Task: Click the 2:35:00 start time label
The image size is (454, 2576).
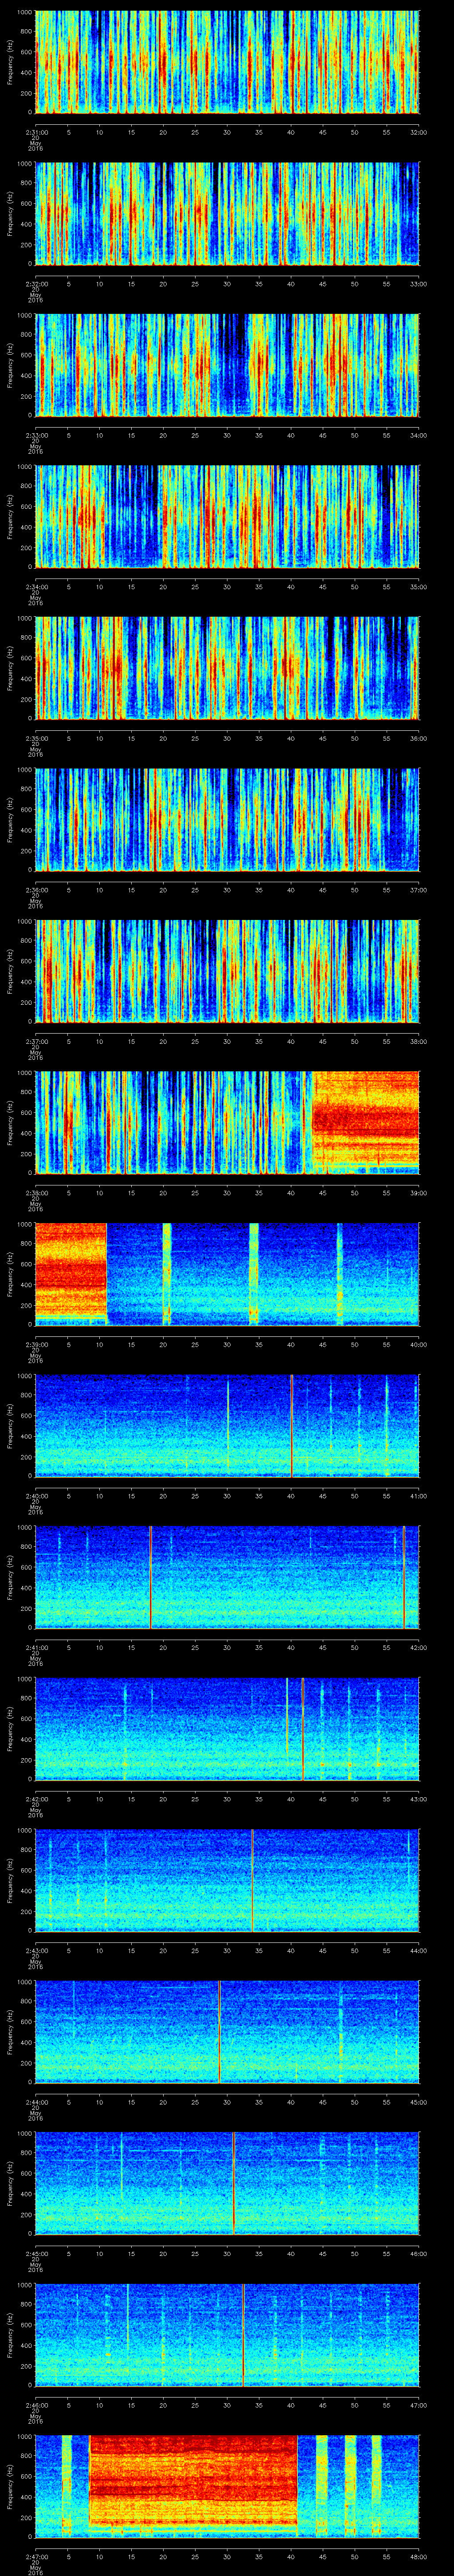Action: click(36, 737)
